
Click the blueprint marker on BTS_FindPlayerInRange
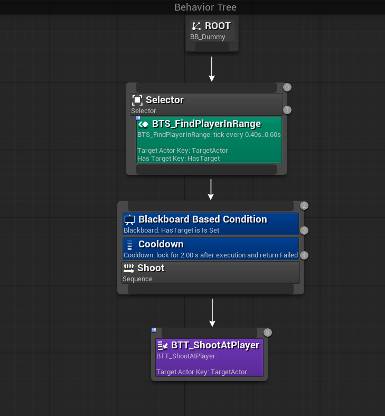(x=138, y=118)
